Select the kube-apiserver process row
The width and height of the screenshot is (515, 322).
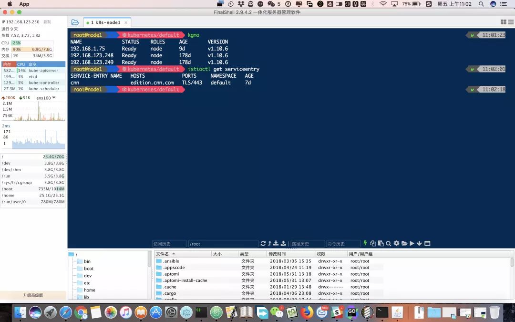33,71
